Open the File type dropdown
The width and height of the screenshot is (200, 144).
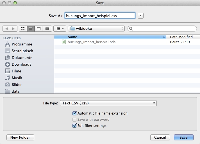click(x=108, y=103)
